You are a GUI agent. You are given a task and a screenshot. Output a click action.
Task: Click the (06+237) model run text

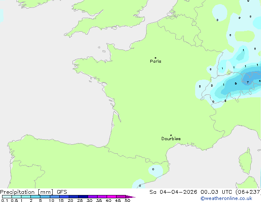pyautogui.click(x=248, y=192)
